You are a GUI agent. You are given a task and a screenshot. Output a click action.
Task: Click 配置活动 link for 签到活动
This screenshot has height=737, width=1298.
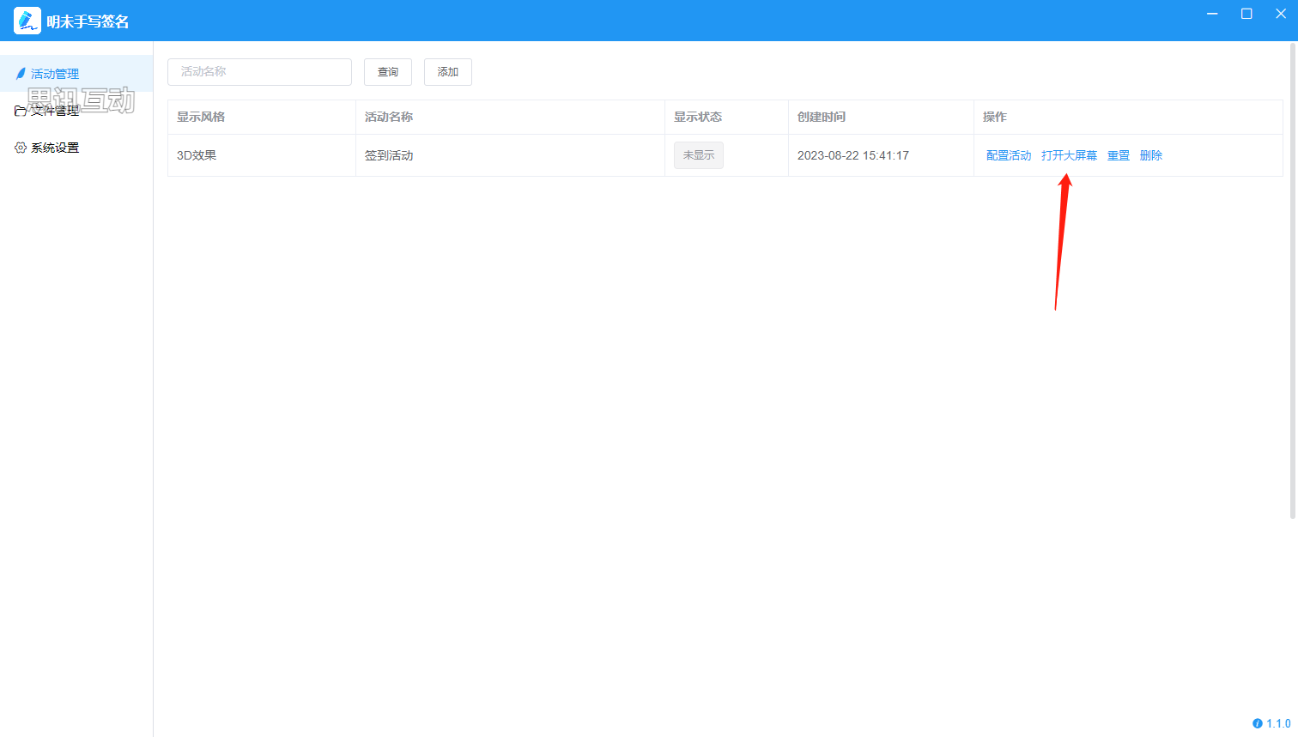[1009, 155]
